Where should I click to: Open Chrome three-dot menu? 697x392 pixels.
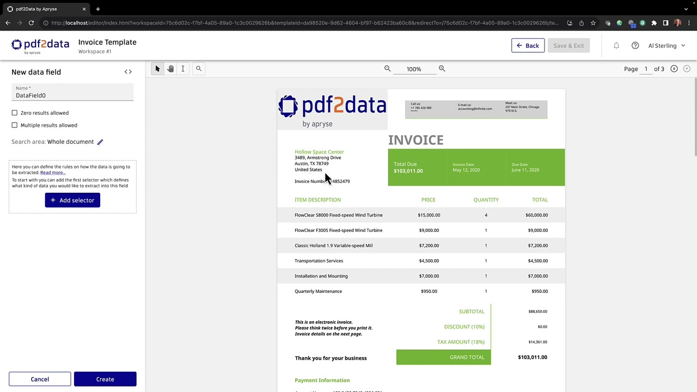coord(689,23)
